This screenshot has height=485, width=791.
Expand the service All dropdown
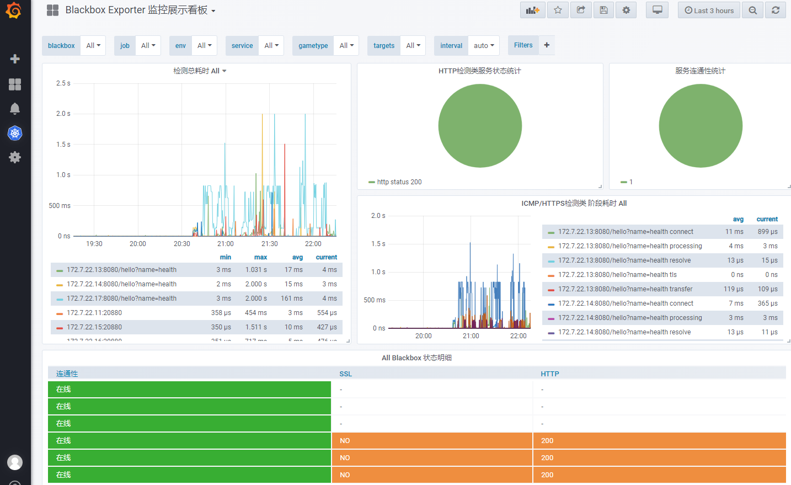(271, 46)
